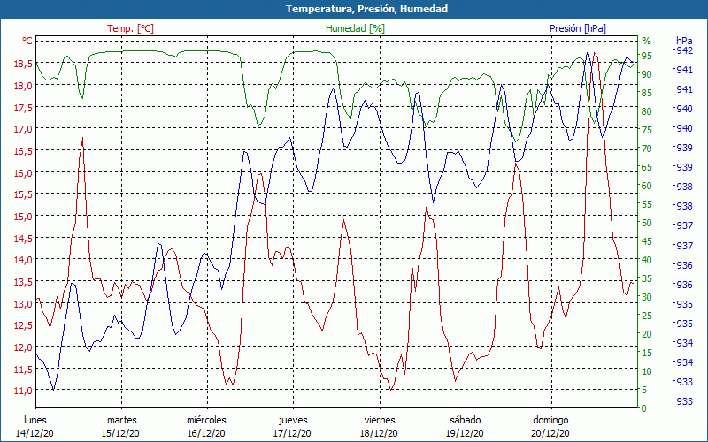Viewport: 708px width, 442px height.
Task: Click the '11,0' temperature axis value
Action: [x=24, y=391]
